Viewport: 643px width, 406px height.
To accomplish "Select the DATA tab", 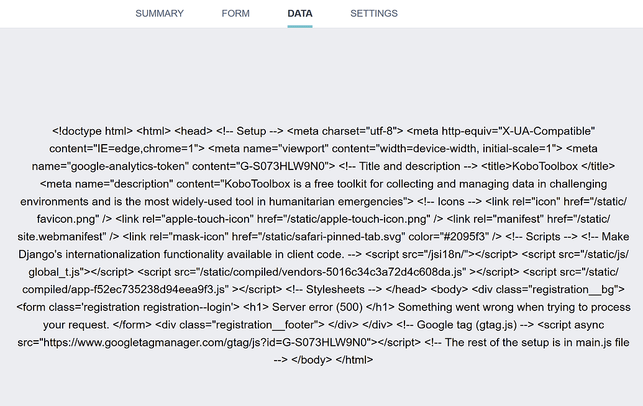I will pos(299,13).
